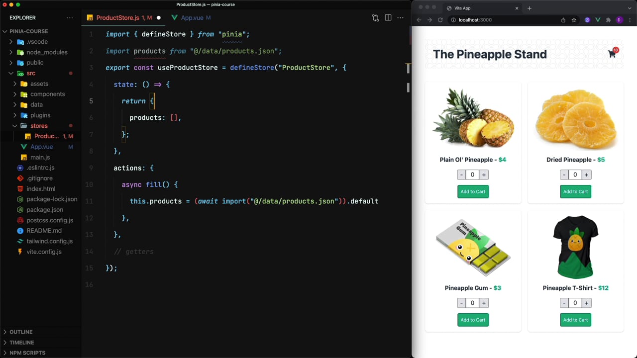
Task: Increase Pineapple T-Shirt quantity
Action: tap(586, 303)
